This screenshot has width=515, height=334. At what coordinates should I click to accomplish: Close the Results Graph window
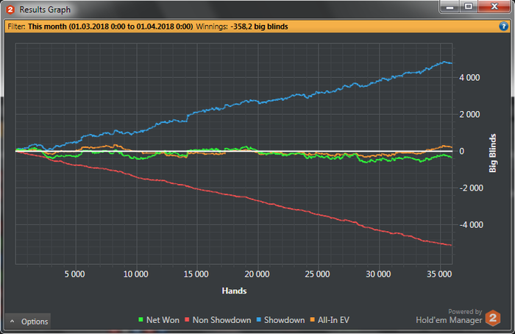click(494, 7)
